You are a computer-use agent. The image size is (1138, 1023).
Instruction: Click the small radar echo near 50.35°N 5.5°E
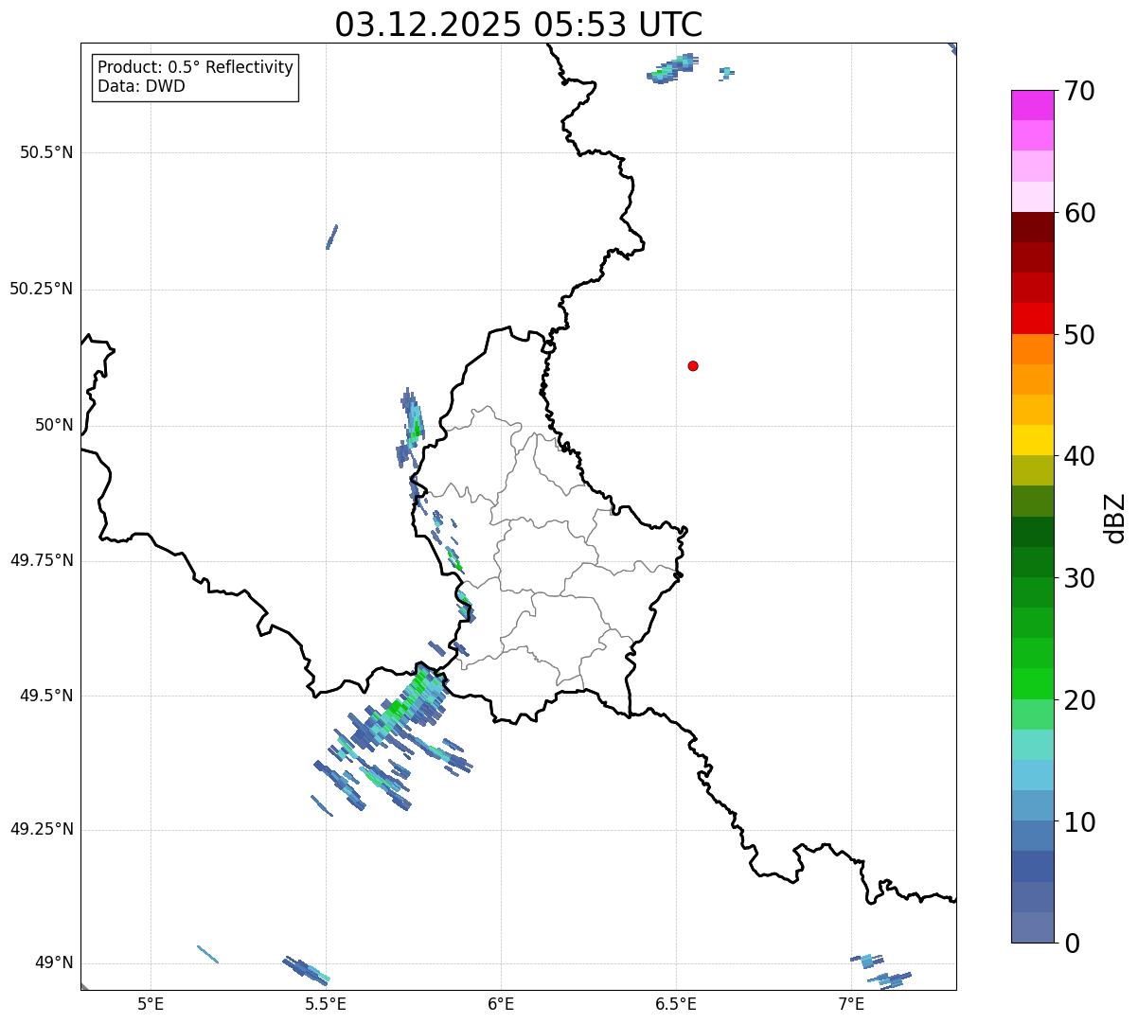pyautogui.click(x=331, y=237)
